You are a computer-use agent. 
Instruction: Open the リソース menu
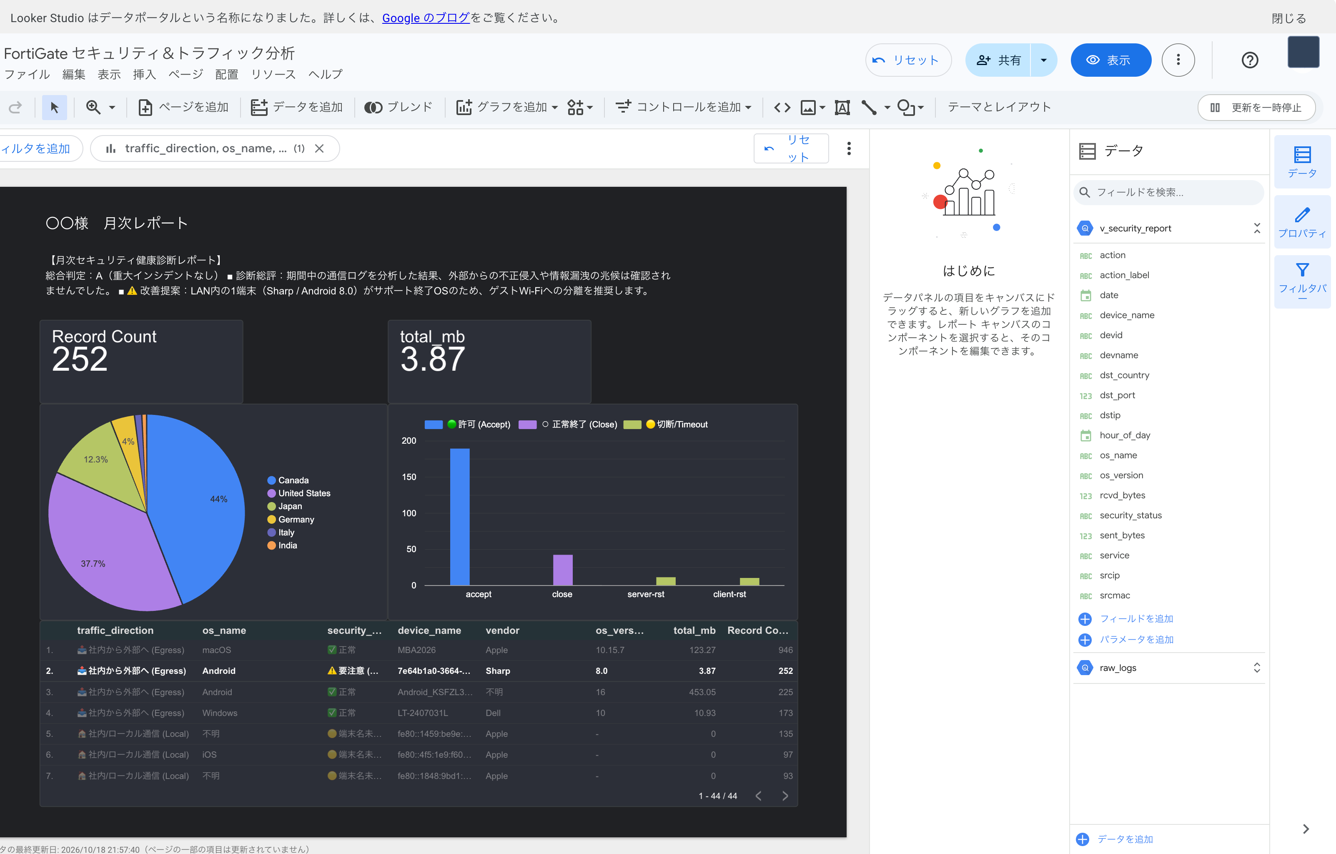[x=273, y=74]
